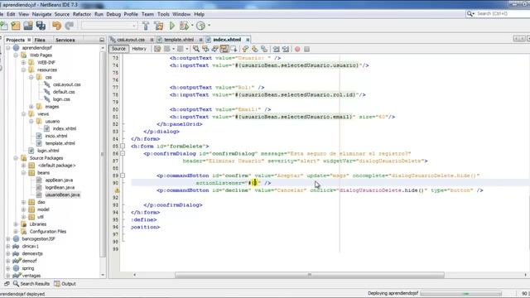Click the red Start Macro Recording icon
530x298 pixels.
(x=297, y=50)
